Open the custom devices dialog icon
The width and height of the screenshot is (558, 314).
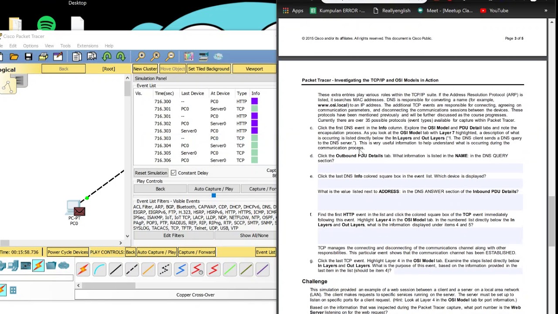point(204,57)
